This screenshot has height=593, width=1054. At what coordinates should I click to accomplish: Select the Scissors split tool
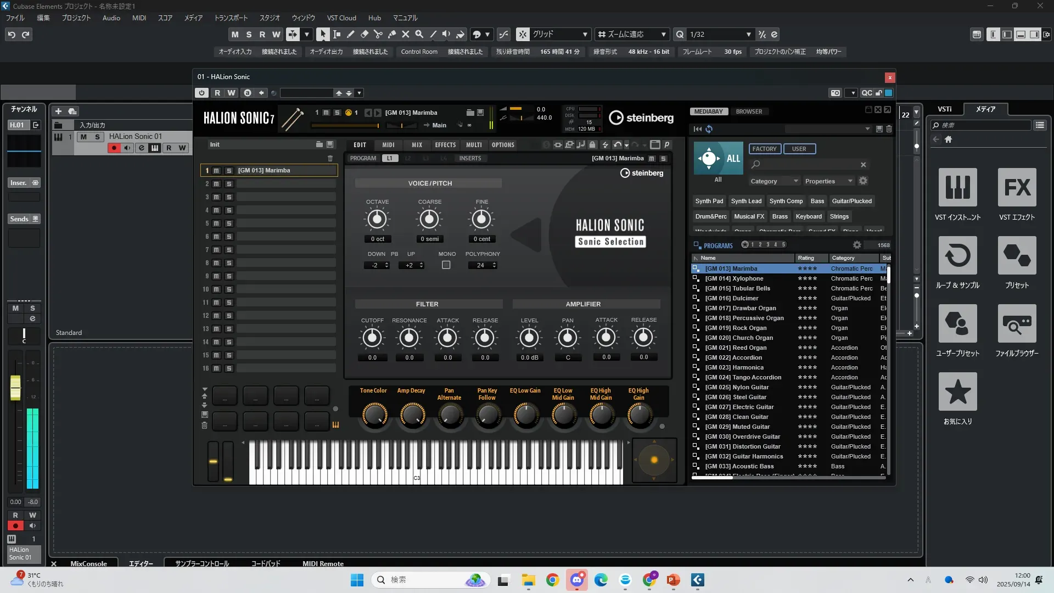click(378, 34)
